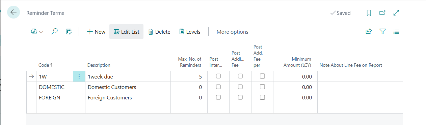The image size is (426, 125).
Task: Open the analysis view icon beside search
Action: [x=69, y=32]
